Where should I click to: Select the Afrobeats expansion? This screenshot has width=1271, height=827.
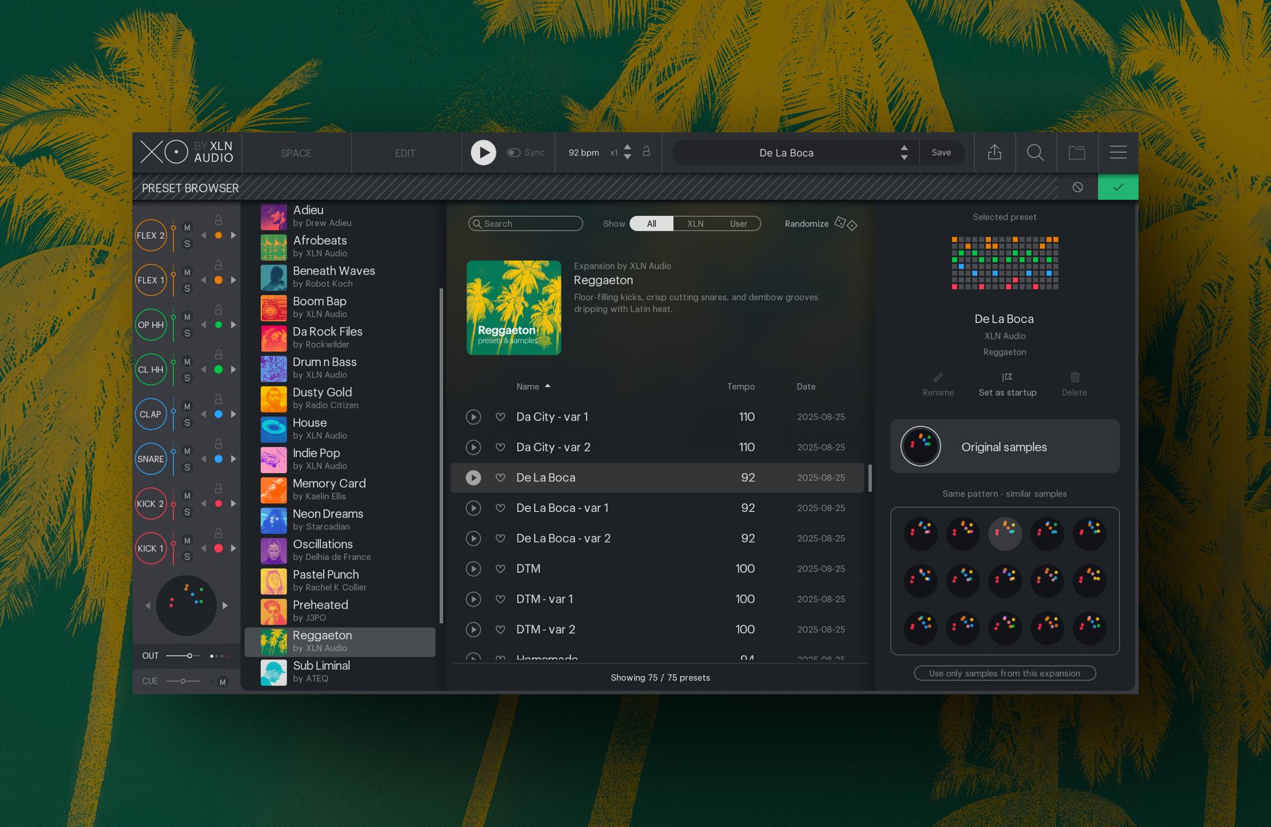click(x=340, y=247)
